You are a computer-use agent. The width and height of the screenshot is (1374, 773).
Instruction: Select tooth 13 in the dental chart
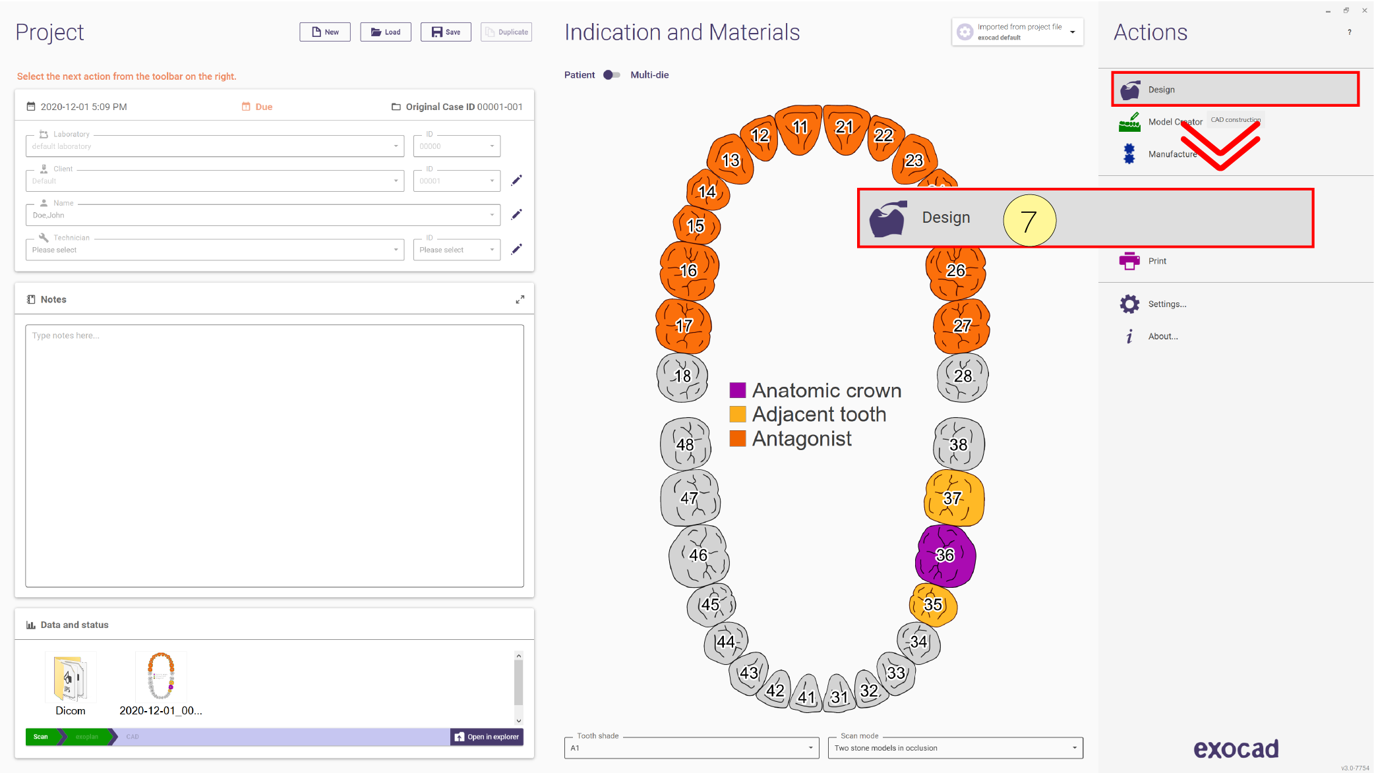coord(731,160)
